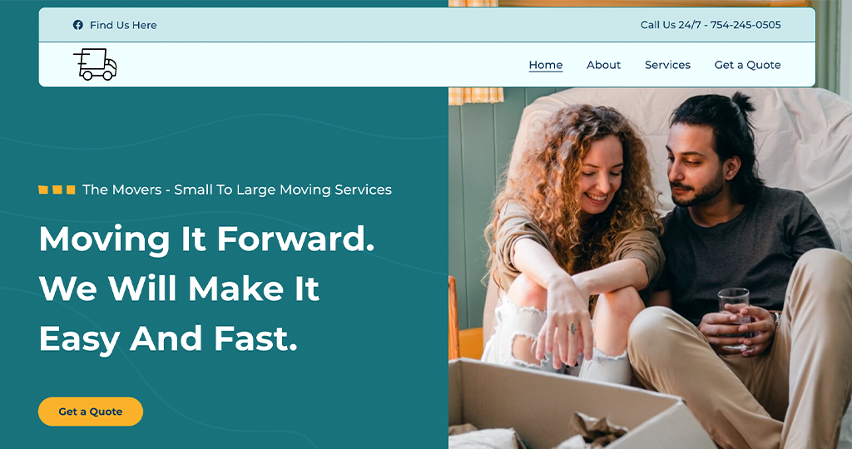Click the Easy And Fast headline line
Image resolution: width=852 pixels, height=449 pixels.
pyautogui.click(x=168, y=338)
